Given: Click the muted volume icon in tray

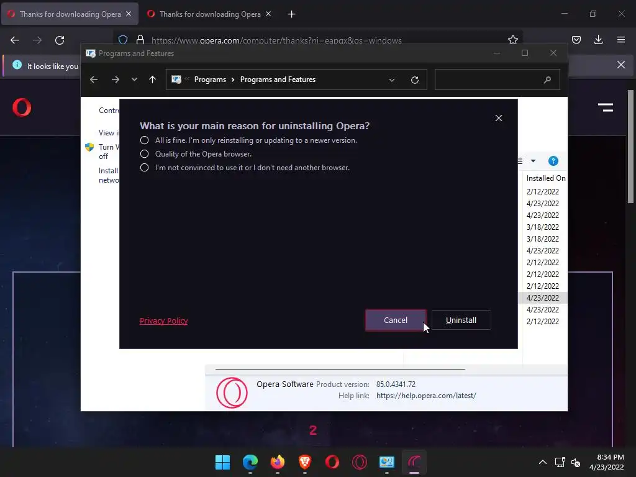Looking at the screenshot, I should 576,462.
